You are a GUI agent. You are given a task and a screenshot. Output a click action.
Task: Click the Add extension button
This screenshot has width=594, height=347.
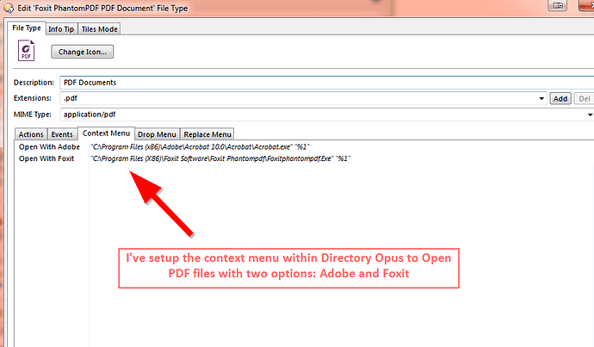click(560, 98)
